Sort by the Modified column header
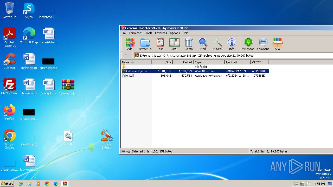 (x=238, y=62)
